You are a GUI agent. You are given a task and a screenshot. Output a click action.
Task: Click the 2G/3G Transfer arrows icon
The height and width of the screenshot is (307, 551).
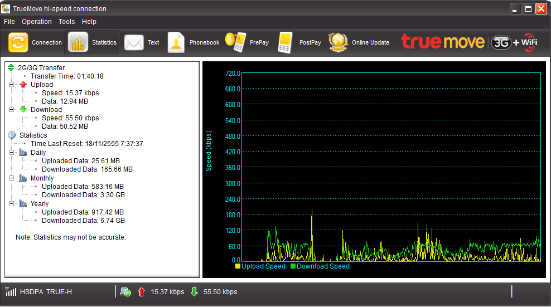(11, 67)
